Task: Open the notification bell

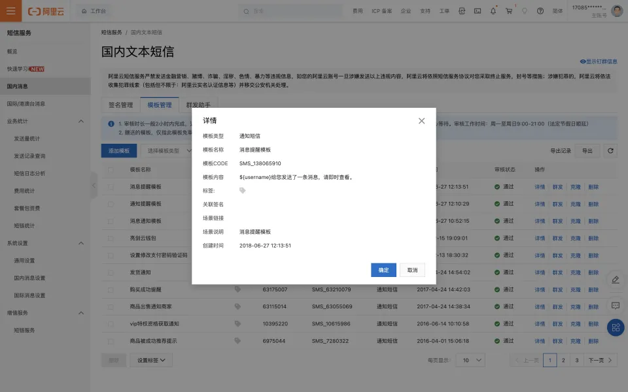Action: coord(493,11)
